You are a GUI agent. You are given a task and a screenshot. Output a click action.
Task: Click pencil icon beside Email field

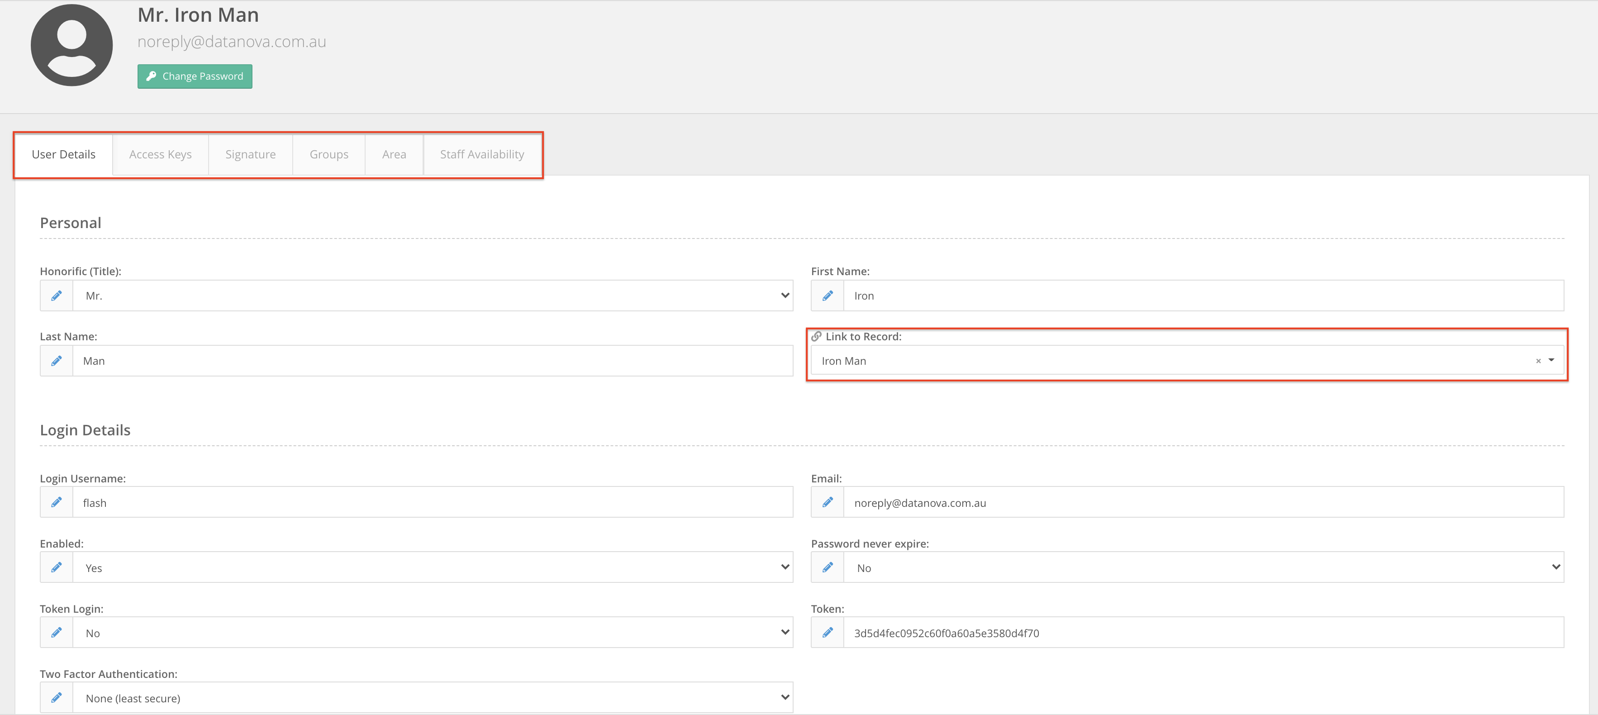tap(828, 503)
